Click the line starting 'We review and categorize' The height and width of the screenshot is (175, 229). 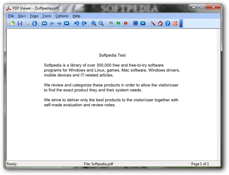111,85
